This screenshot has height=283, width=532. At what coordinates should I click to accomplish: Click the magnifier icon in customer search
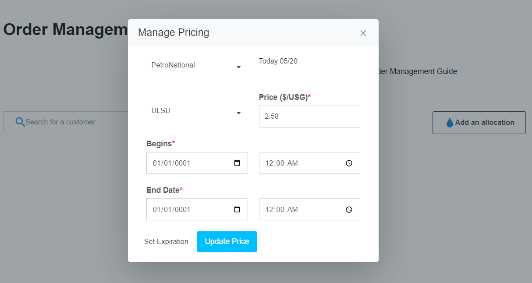pos(20,121)
